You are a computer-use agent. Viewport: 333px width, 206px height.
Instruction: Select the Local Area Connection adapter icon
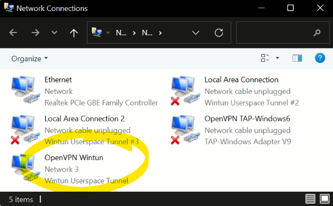[185, 91]
